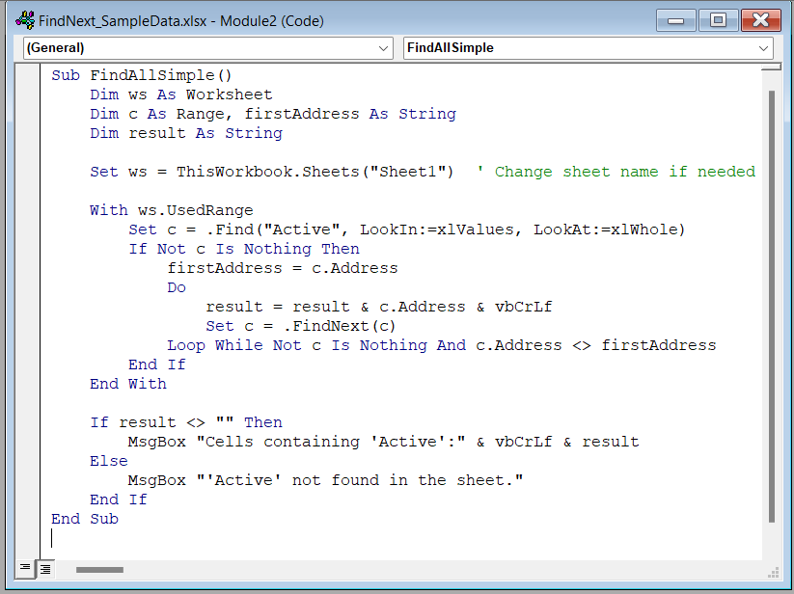The height and width of the screenshot is (594, 794).
Task: Click the vertical scrollbar down arrow
Action: point(770,552)
